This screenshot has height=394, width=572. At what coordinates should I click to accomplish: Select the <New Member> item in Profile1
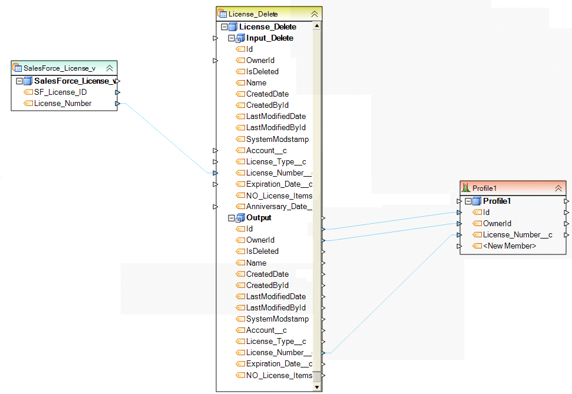click(x=509, y=246)
